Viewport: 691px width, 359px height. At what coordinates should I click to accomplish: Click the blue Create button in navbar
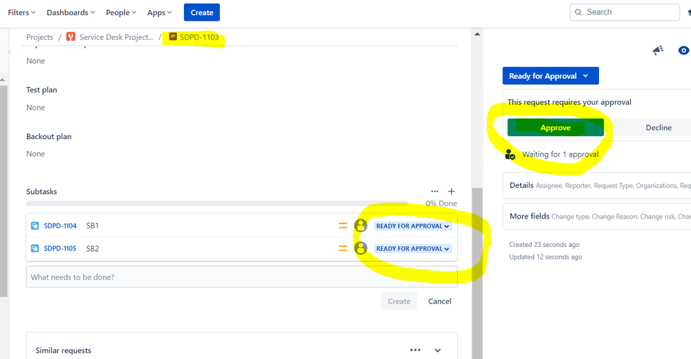point(202,12)
